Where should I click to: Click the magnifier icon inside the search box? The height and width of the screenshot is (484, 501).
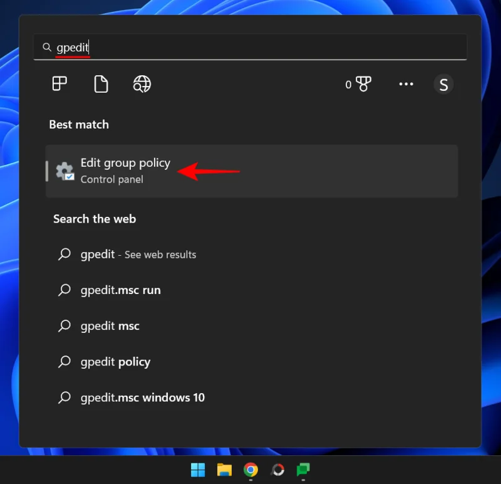click(x=46, y=47)
